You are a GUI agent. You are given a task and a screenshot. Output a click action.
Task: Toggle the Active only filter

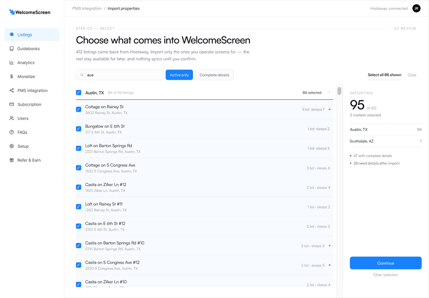click(x=179, y=75)
